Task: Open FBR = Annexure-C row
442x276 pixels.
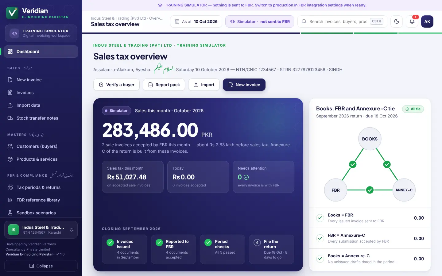Action: 370,238
